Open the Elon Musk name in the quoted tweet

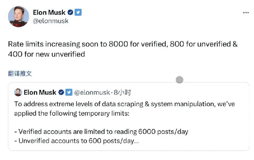click(40, 93)
